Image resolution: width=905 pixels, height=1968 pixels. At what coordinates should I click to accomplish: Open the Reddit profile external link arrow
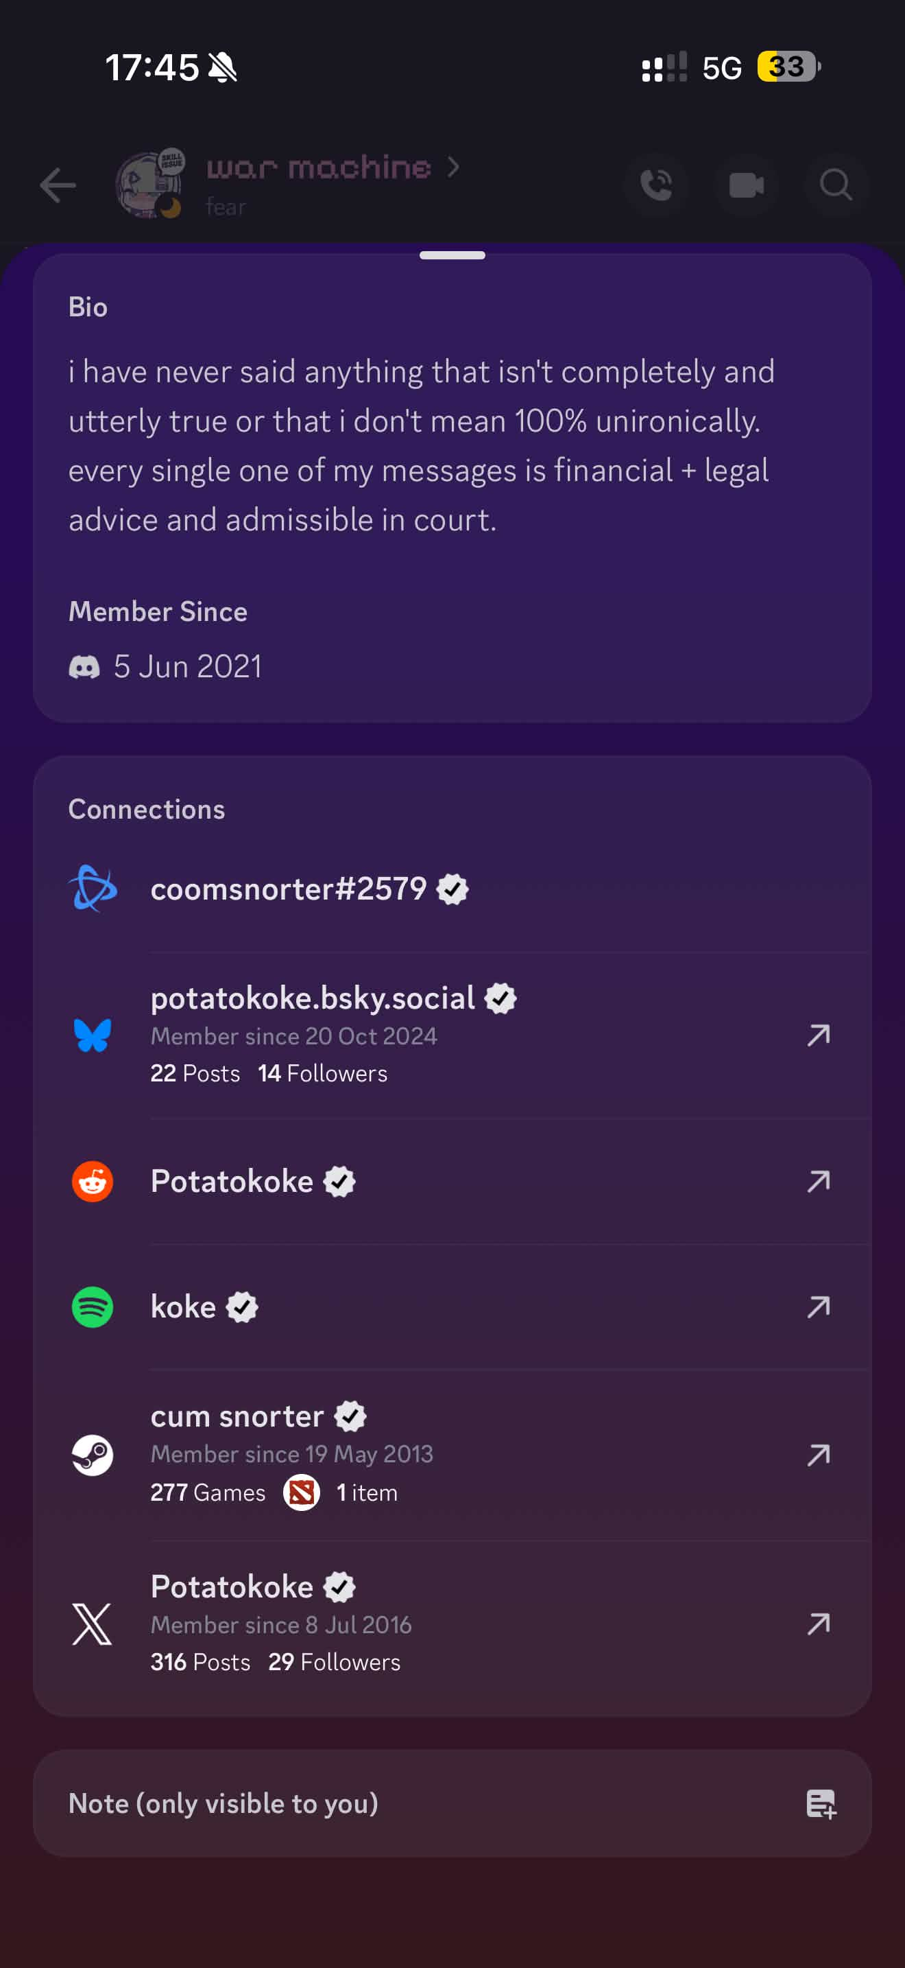tap(819, 1181)
